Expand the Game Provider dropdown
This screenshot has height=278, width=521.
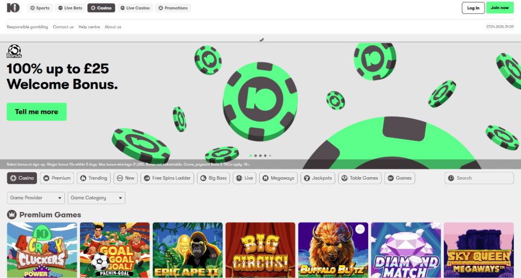pyautogui.click(x=36, y=197)
